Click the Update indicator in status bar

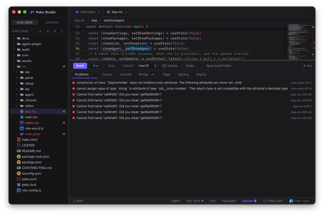tap(249, 201)
